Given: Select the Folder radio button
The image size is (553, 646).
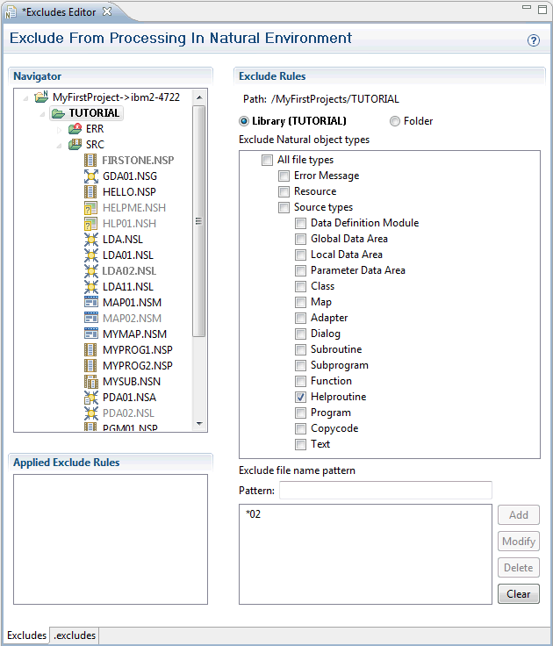Looking at the screenshot, I should [x=395, y=122].
